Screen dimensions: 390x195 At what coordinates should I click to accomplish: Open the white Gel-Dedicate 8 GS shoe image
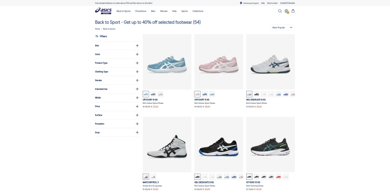pos(271,62)
